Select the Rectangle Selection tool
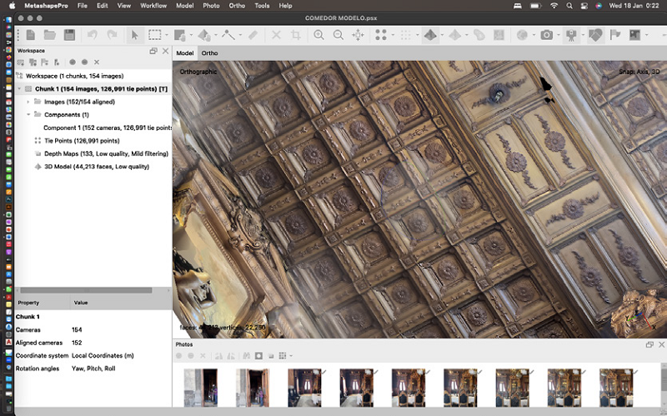The height and width of the screenshot is (416, 667). point(156,35)
